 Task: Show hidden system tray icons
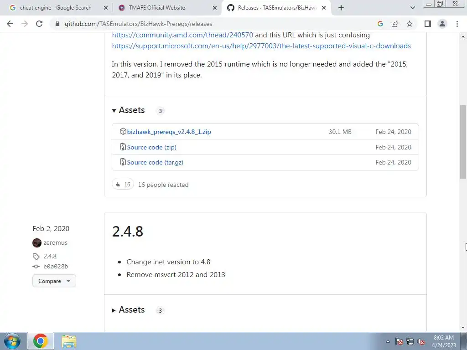(x=388, y=341)
